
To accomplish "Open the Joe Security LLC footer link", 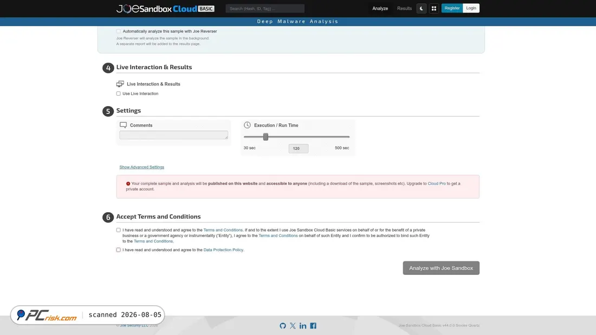I will [134, 325].
